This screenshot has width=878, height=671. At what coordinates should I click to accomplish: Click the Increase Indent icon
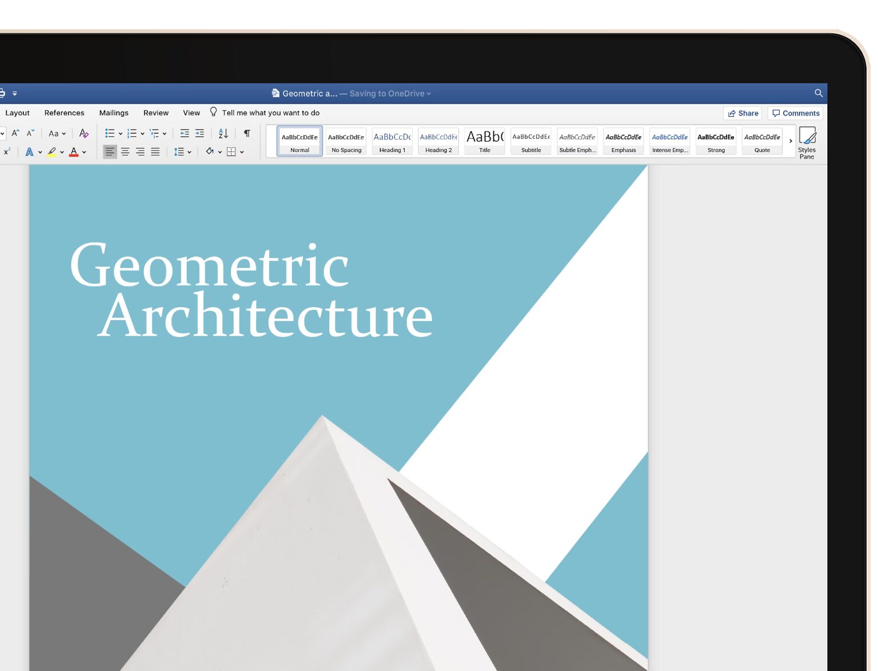pos(198,133)
